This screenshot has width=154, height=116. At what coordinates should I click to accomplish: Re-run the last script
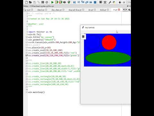tap(69, 2)
